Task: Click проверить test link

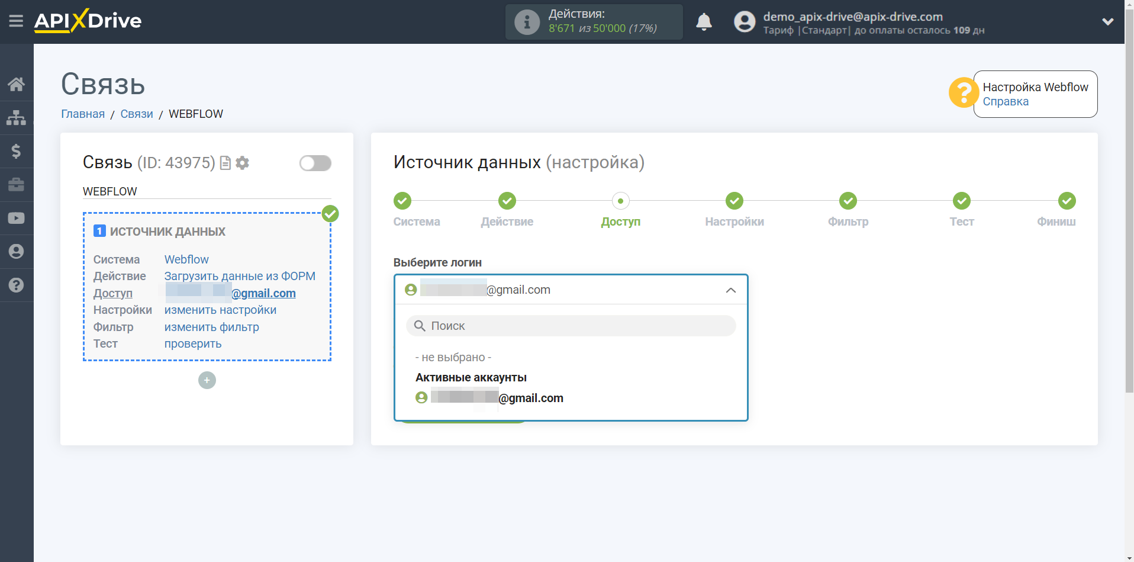Action: pyautogui.click(x=193, y=343)
